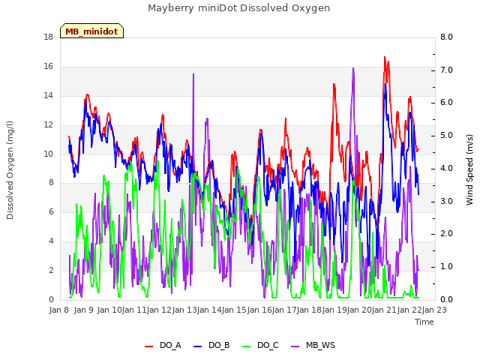Click the red DO_A legend swatch

coord(148,346)
